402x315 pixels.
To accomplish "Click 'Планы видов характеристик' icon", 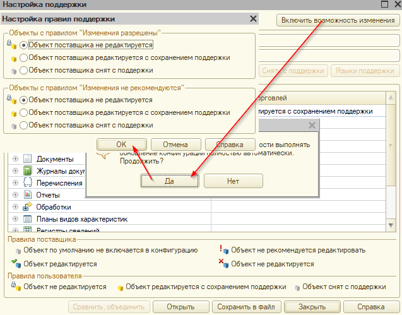I will (27, 219).
